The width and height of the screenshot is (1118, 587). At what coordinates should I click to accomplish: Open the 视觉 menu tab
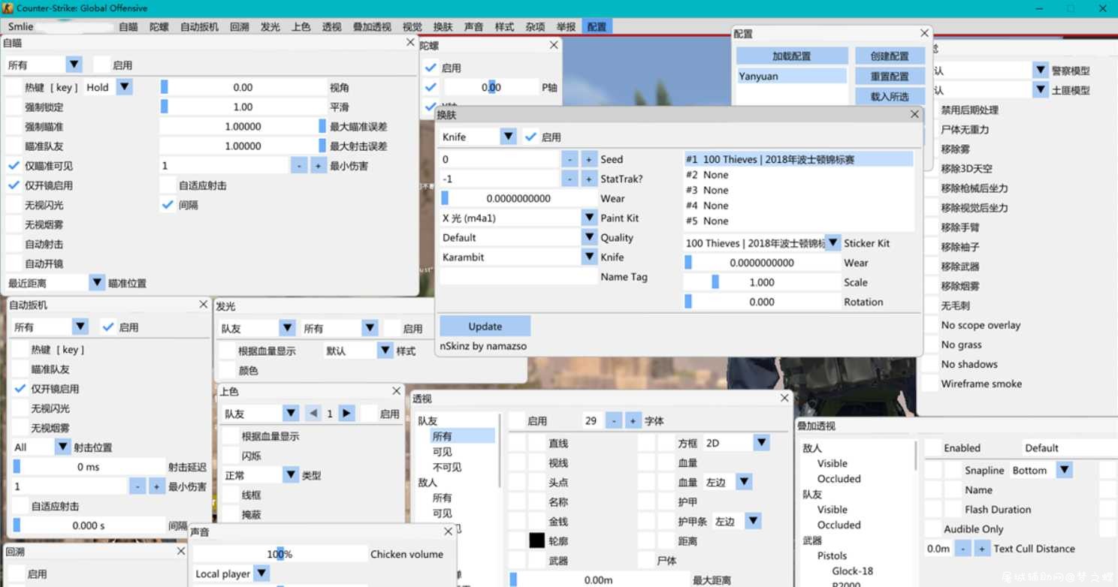[412, 26]
